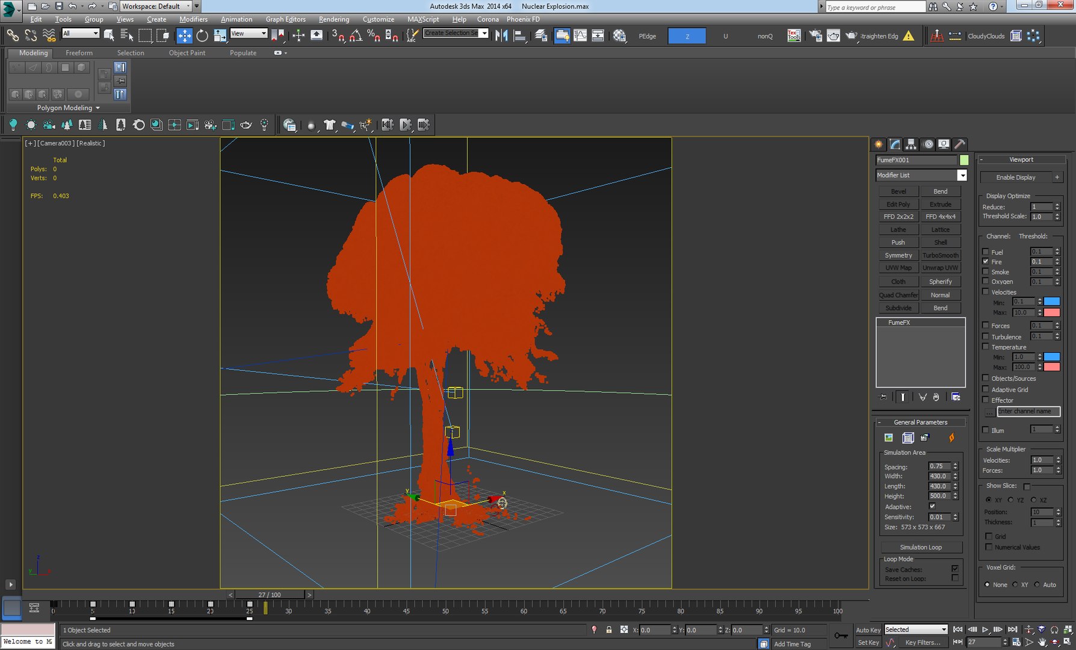Click the Enable Display button
Screen dimensions: 1076x650
1016,177
